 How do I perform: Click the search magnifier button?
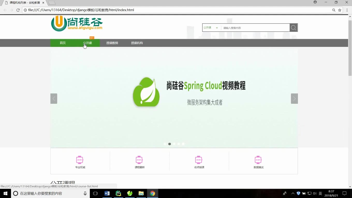pos(294,28)
